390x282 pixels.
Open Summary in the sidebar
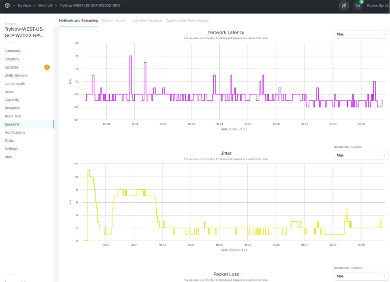pyautogui.click(x=12, y=51)
